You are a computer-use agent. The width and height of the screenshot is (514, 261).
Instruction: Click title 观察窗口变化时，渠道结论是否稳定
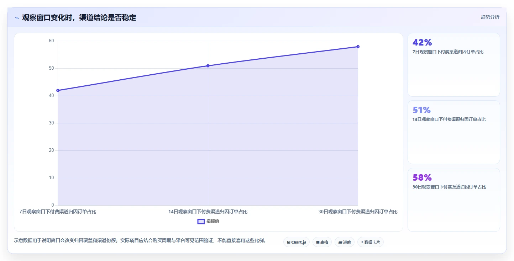click(x=79, y=17)
